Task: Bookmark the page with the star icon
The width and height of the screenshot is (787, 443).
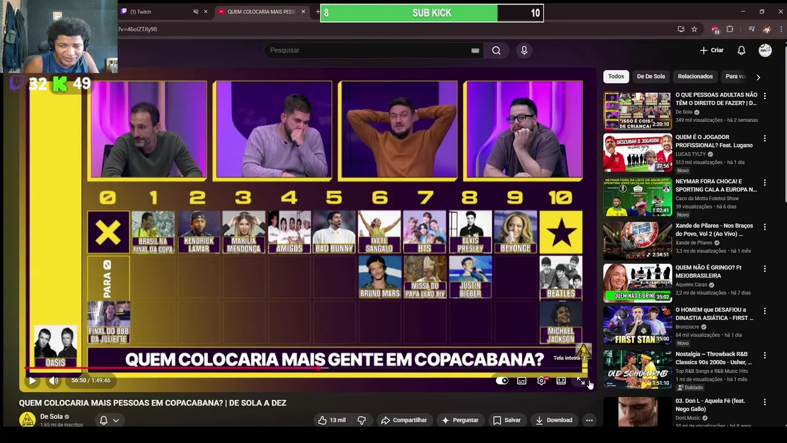Action: click(694, 29)
